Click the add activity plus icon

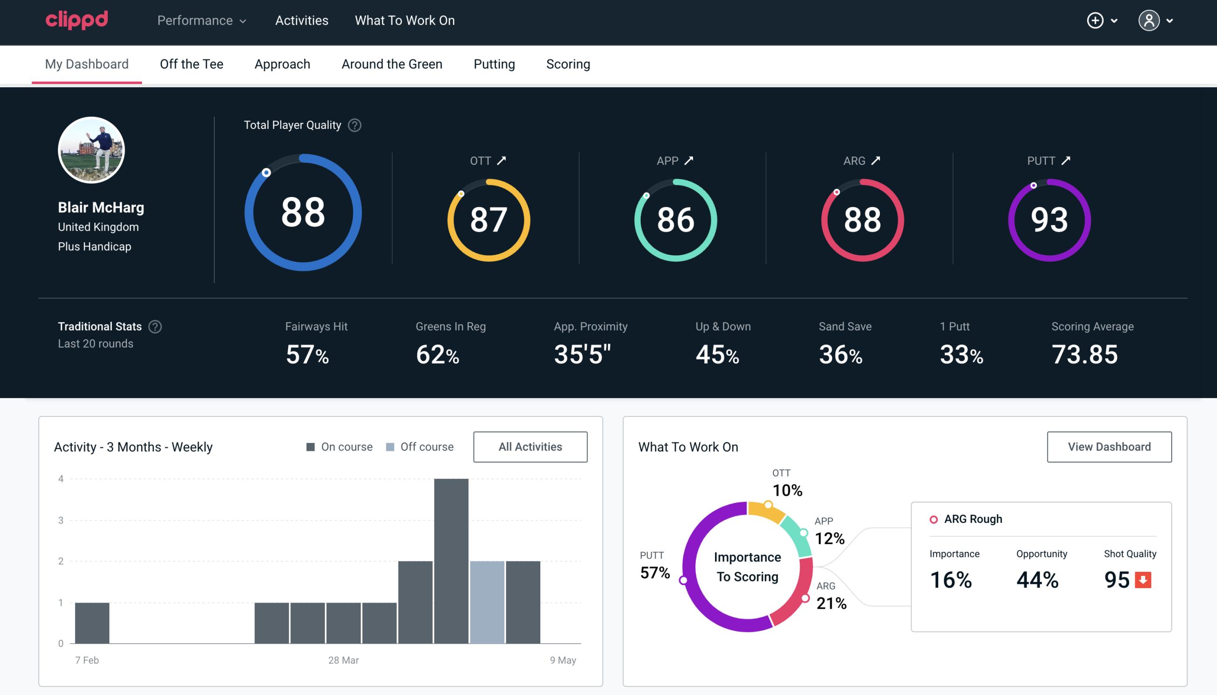tap(1095, 20)
